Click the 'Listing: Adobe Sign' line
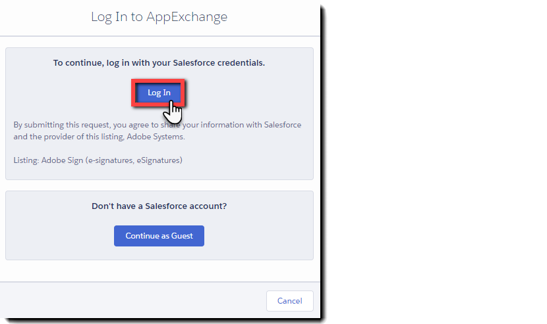The image size is (547, 324). (x=98, y=160)
